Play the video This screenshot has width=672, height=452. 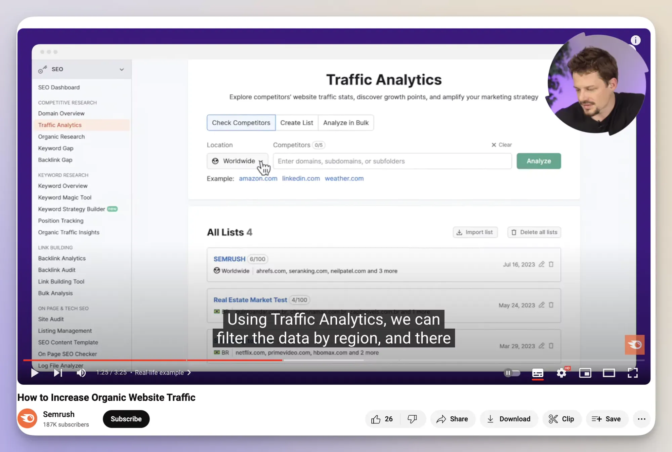coord(35,373)
